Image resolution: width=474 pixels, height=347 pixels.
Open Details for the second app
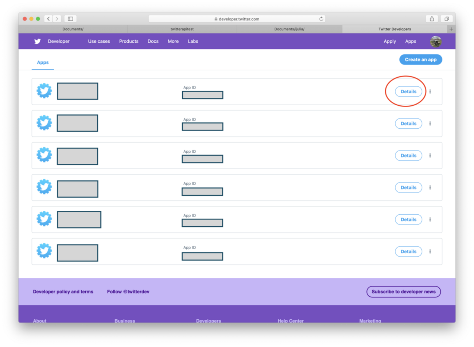[x=408, y=124]
